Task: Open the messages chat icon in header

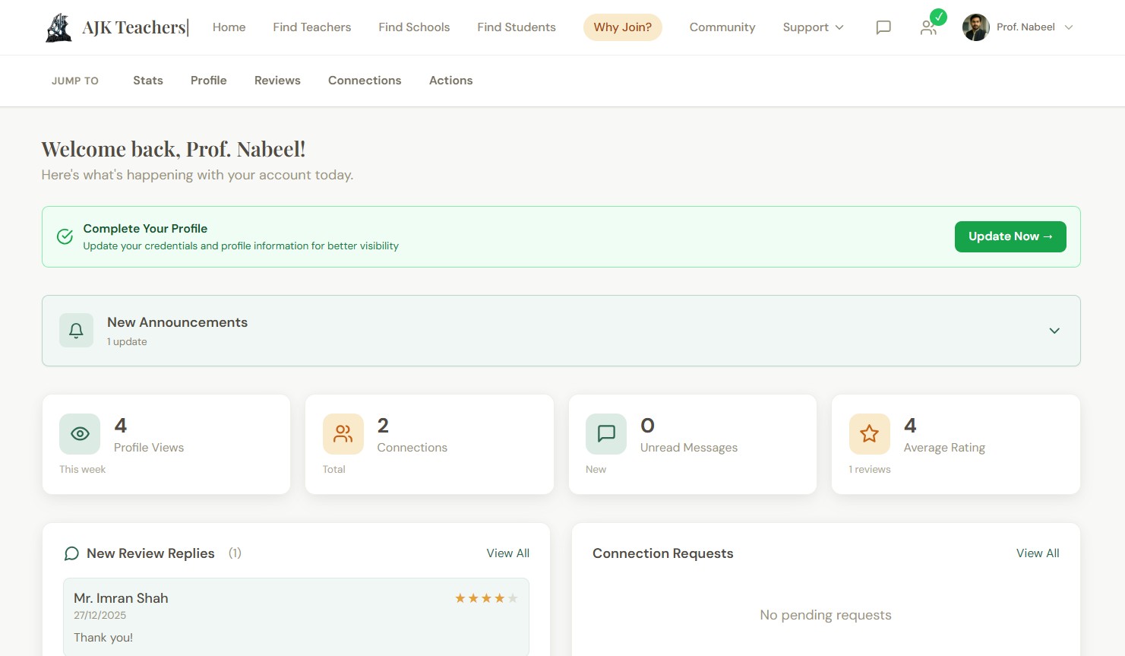Action: tap(883, 27)
